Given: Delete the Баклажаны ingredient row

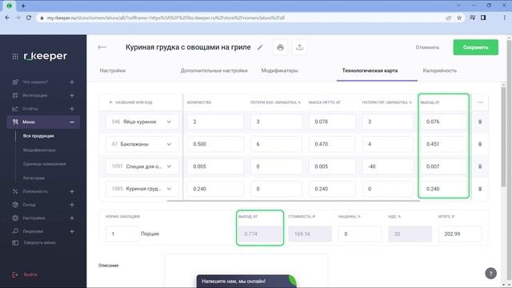Looking at the screenshot, I should 480,144.
